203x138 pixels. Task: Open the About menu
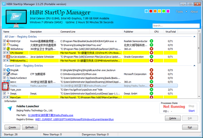(x=194, y=12)
